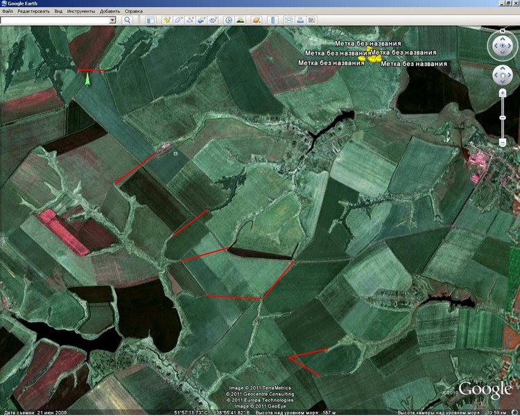The image size is (520, 416).
Task: Select the Add Polygon tool
Action: tap(179, 21)
